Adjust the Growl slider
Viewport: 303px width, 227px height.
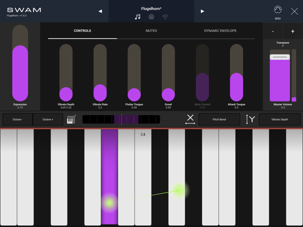click(x=169, y=72)
